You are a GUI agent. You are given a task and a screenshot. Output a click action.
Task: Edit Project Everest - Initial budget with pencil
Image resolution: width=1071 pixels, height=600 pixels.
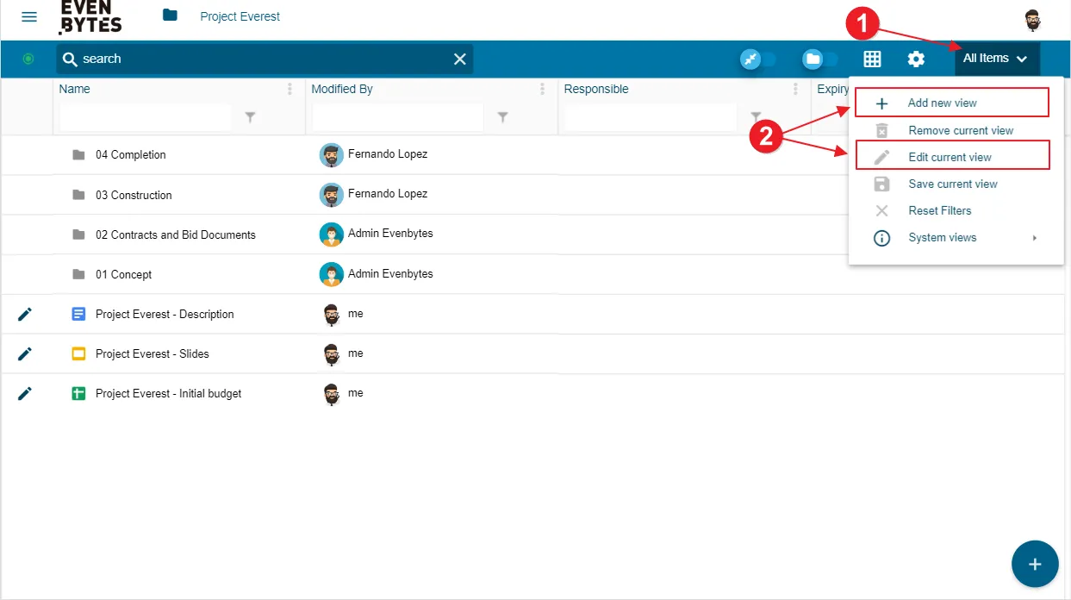click(25, 393)
